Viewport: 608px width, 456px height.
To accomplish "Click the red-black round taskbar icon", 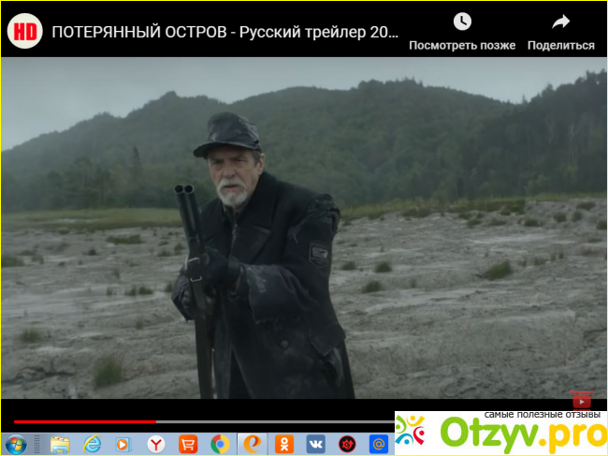I will tap(348, 443).
